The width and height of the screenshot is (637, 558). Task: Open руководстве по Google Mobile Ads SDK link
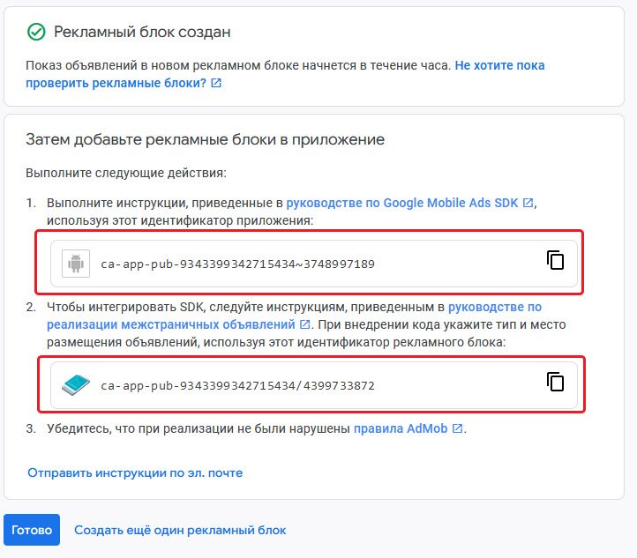point(402,203)
